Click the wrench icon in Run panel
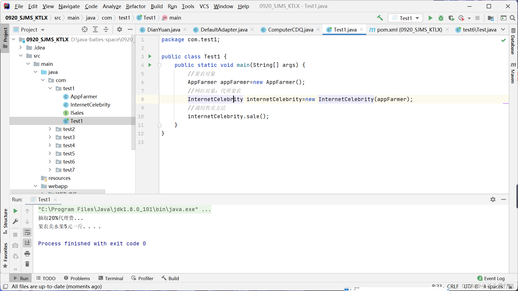Viewport: 518px width, 291px height. 16,221
